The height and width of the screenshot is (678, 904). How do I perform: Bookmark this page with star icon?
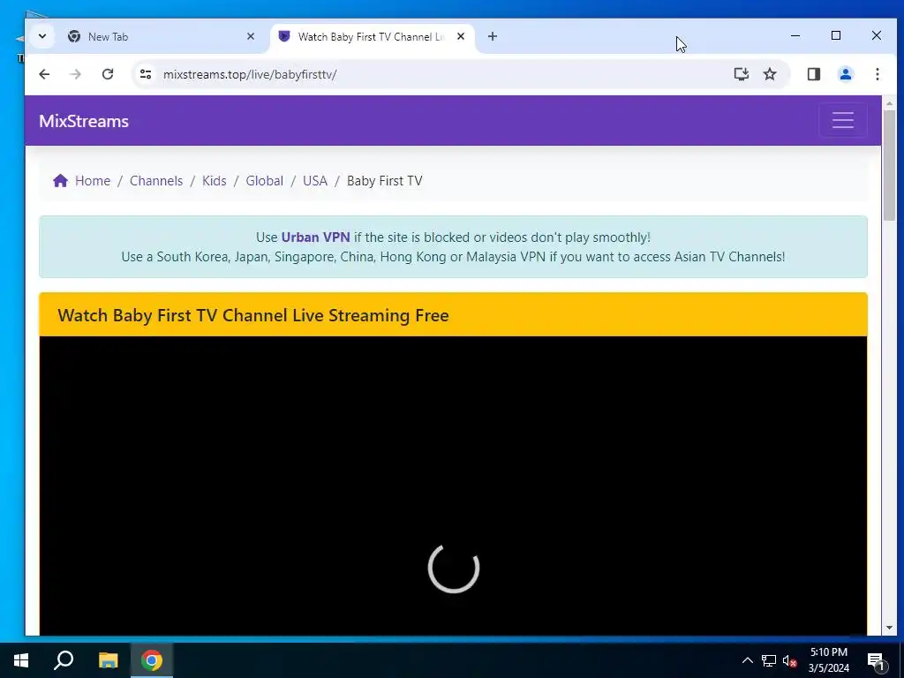[770, 74]
